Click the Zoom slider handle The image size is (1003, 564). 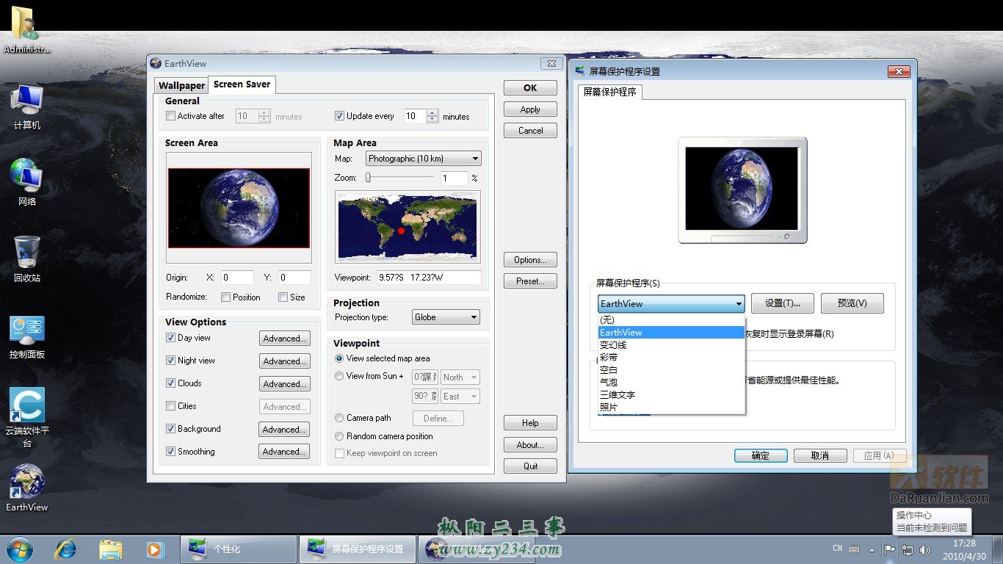(369, 178)
